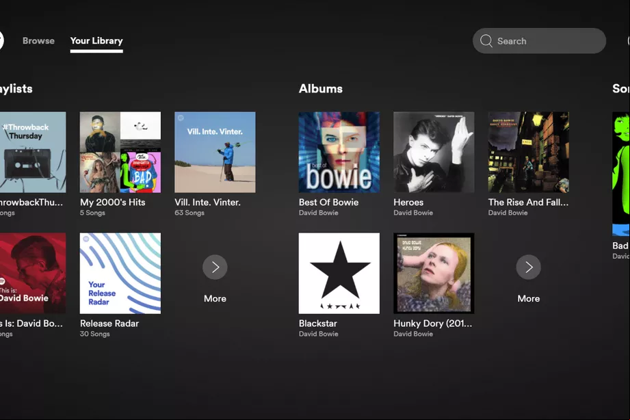Click the Heroes album title text

(408, 202)
